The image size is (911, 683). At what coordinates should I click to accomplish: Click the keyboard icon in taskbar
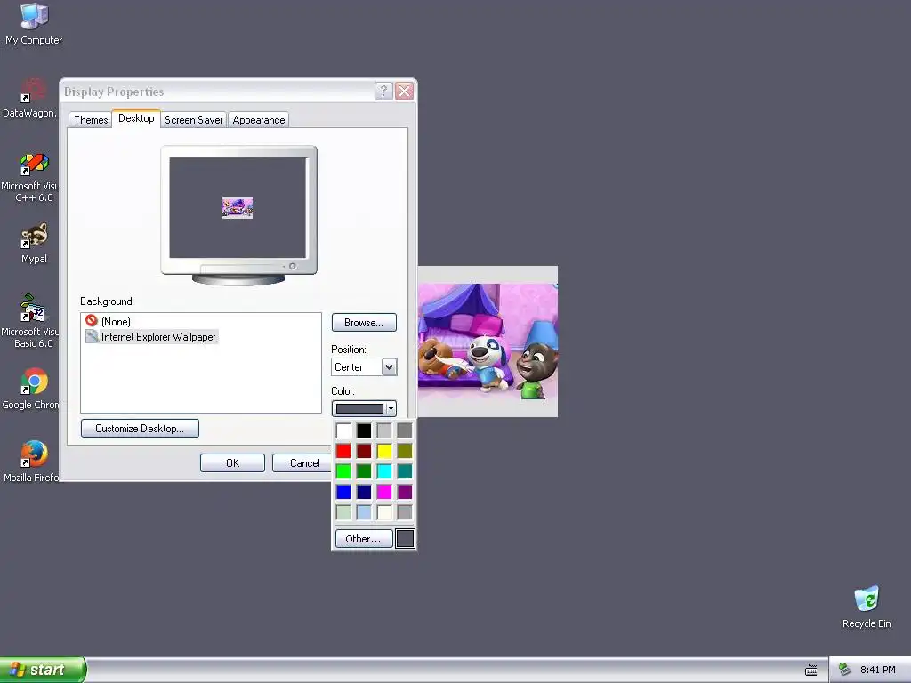coord(811,671)
